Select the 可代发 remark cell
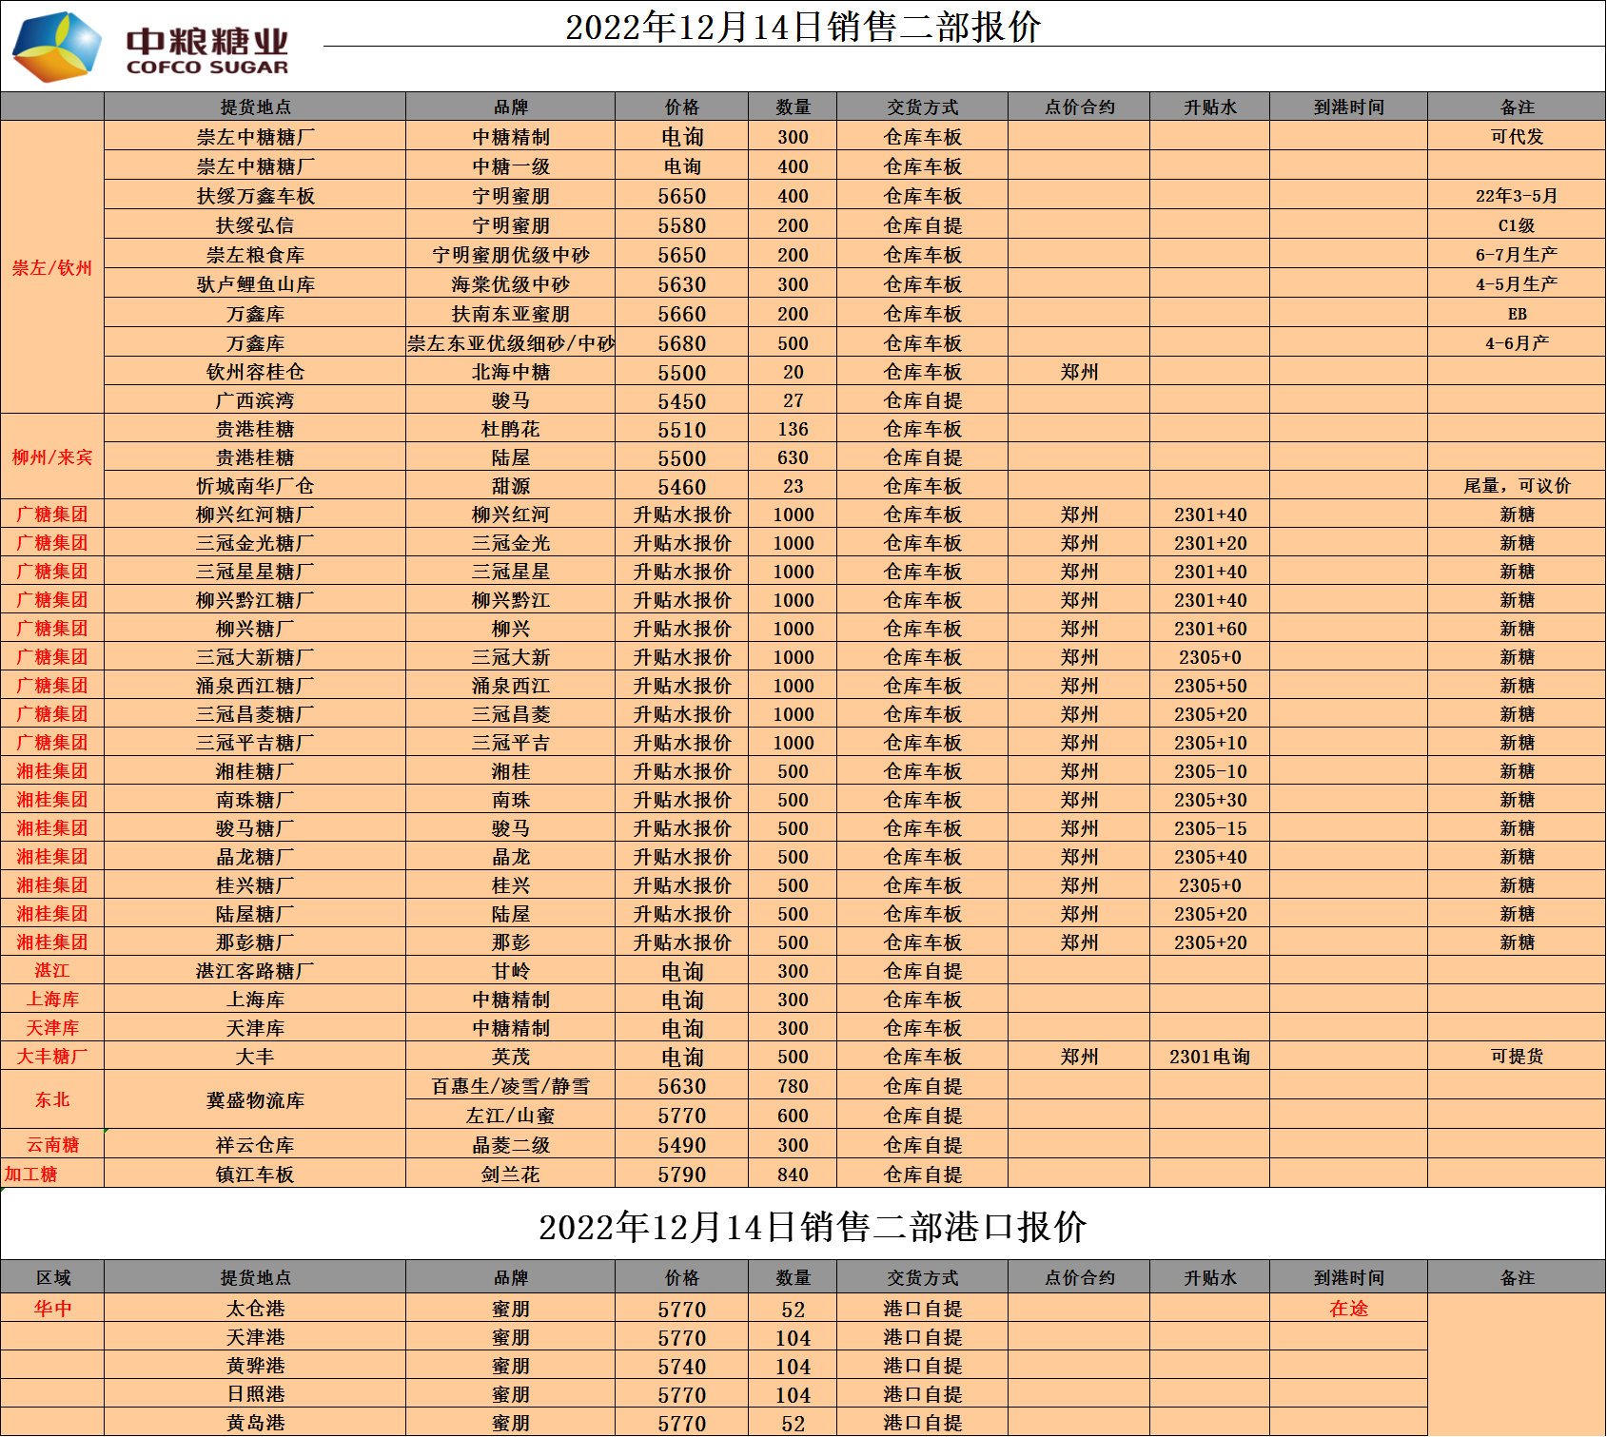Image resolution: width=1607 pixels, height=1437 pixels. point(1517,137)
